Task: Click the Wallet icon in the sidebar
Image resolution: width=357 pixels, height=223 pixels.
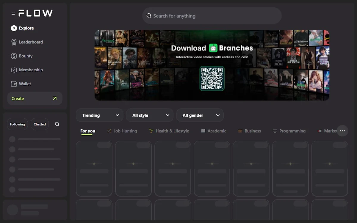Action: pos(14,84)
